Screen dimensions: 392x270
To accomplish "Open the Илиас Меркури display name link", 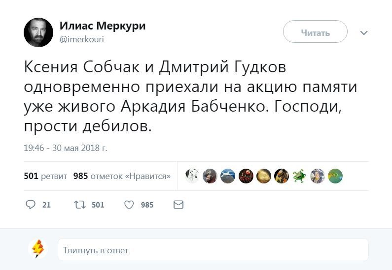I will click(103, 26).
